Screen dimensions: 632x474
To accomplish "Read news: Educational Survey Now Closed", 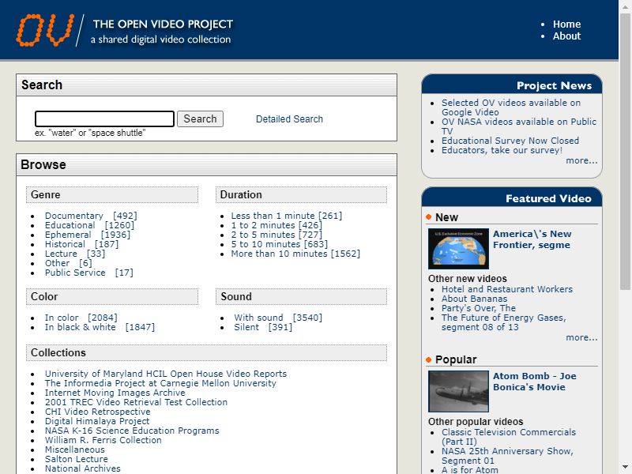I will (x=510, y=141).
